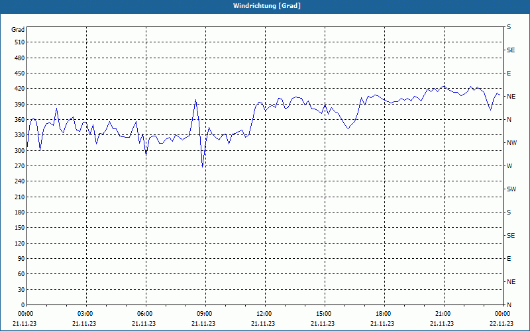Select the 180 y-axis value
The image size is (530, 331).
(20, 213)
